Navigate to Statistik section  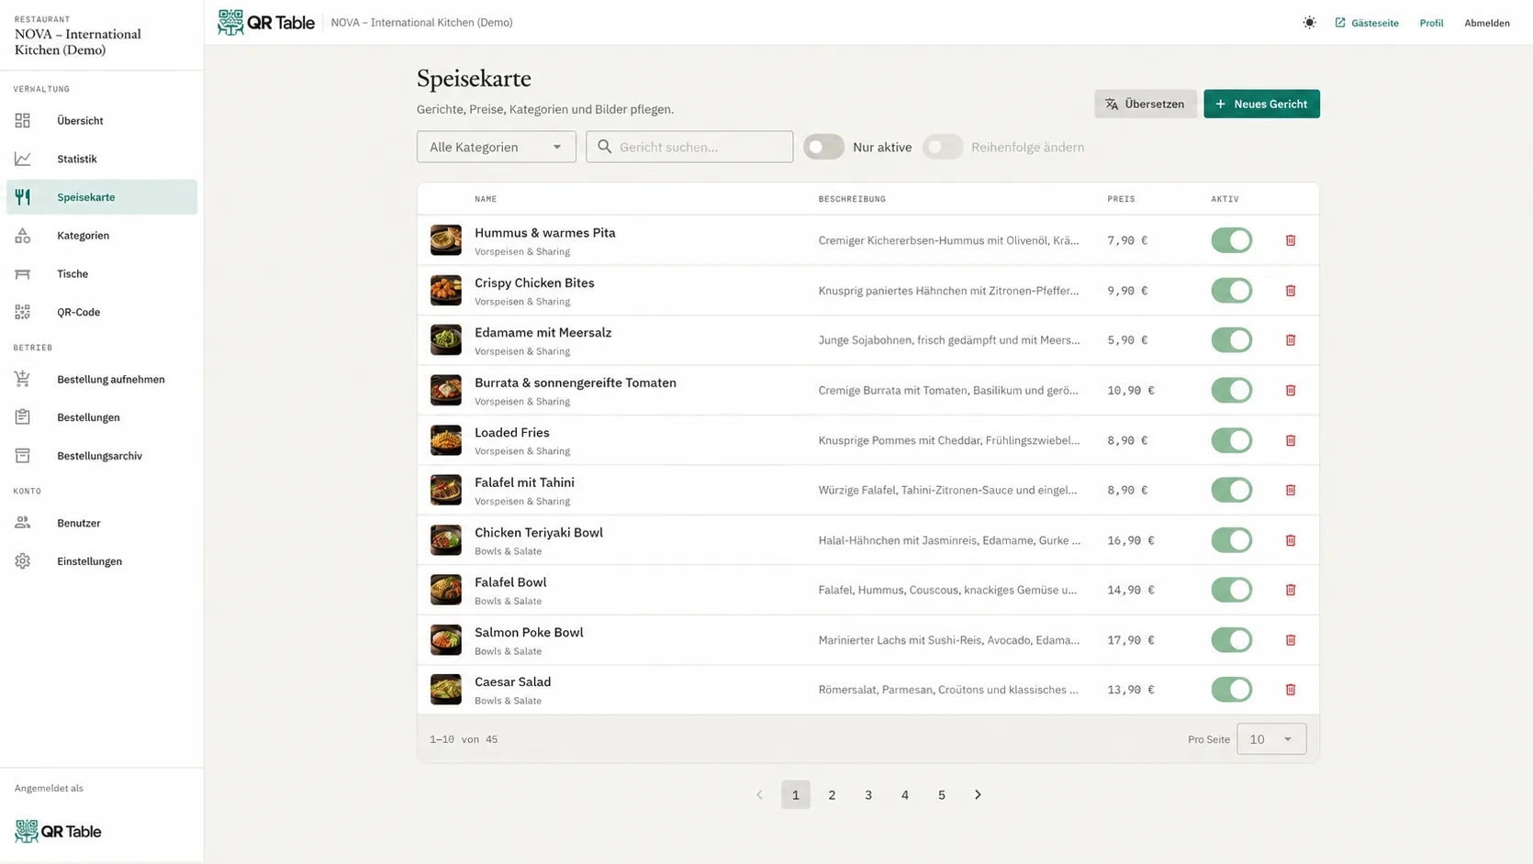pos(102,159)
